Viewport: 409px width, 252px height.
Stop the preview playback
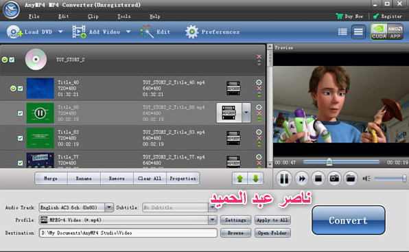(318, 179)
